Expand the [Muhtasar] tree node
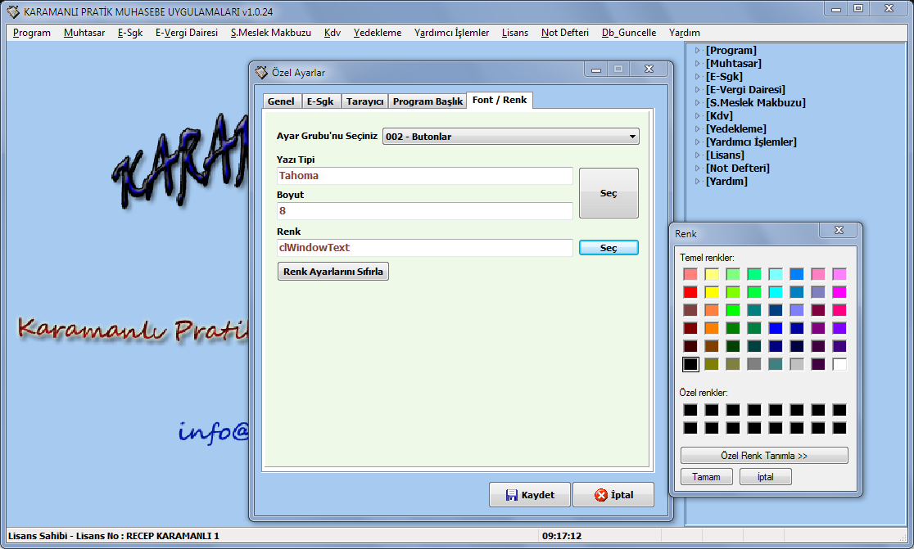The width and height of the screenshot is (914, 549). pyautogui.click(x=698, y=64)
